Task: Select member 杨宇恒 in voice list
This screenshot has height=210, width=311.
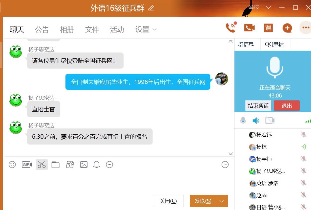Action: point(264,159)
